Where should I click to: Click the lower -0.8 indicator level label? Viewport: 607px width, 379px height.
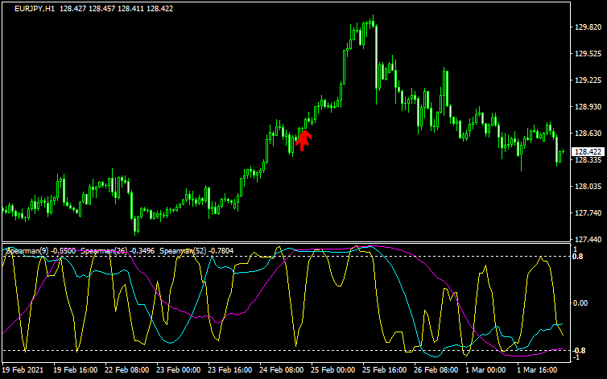[x=578, y=351]
